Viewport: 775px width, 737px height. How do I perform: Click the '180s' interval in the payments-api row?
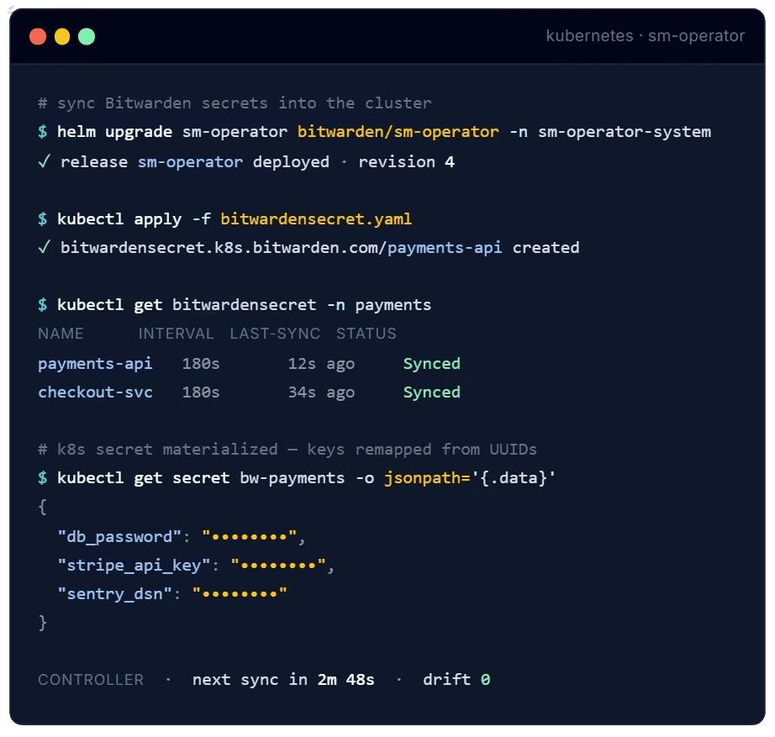(x=201, y=364)
